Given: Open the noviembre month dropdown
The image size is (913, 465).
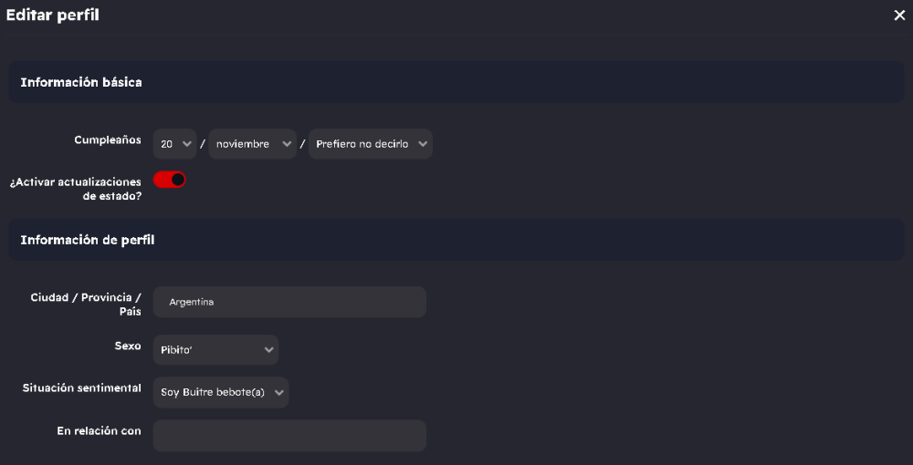Looking at the screenshot, I should click(x=252, y=144).
